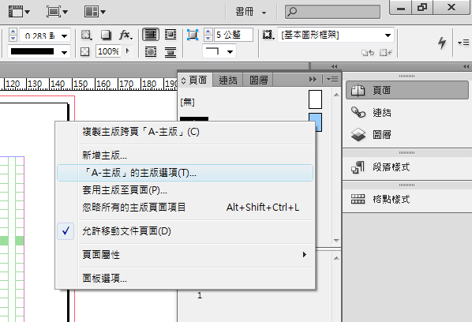Open the 書冊 workspace switcher
472x322 pixels.
click(251, 12)
